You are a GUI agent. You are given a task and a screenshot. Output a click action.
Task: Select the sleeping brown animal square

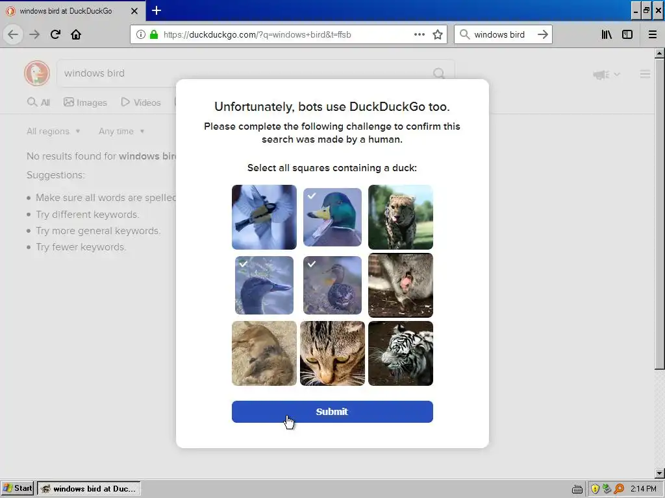tap(264, 353)
